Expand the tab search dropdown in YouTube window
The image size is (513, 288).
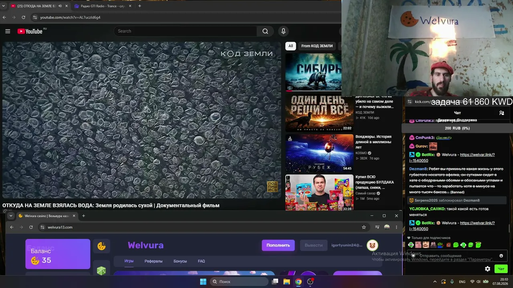coord(3,6)
